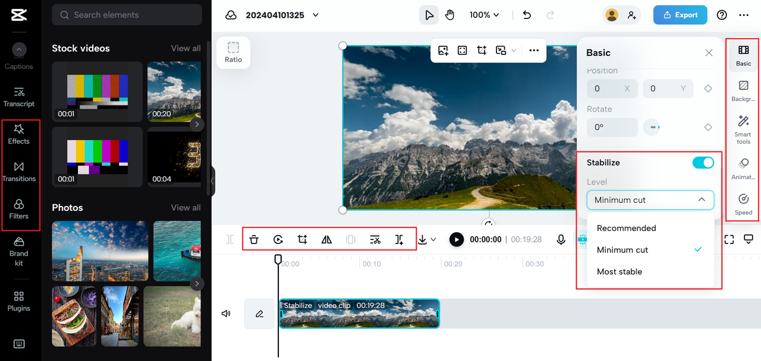Switch to the Background tab
Screen dimensions: 761x361
[743, 91]
